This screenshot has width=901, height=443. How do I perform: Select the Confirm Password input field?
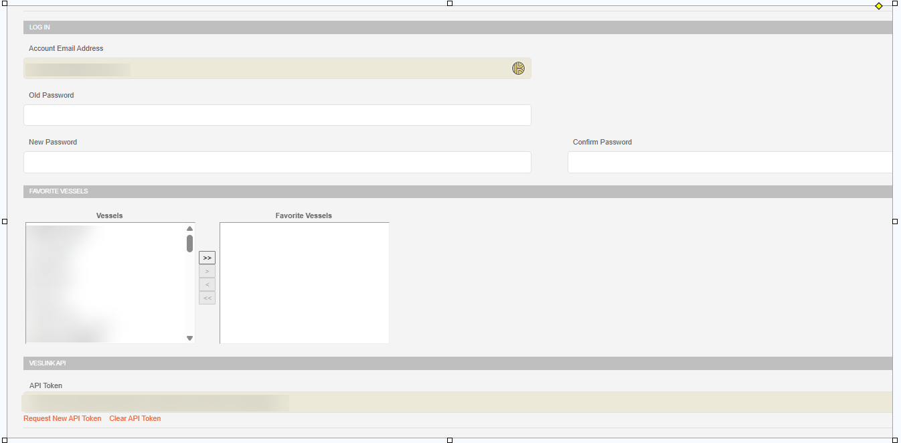(730, 162)
